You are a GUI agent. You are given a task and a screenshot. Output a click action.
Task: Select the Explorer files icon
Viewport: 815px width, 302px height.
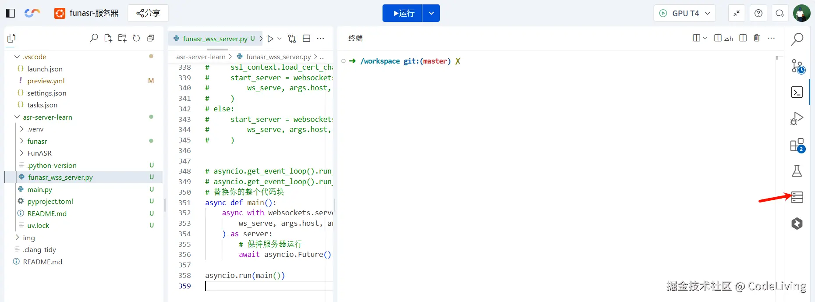(x=11, y=39)
